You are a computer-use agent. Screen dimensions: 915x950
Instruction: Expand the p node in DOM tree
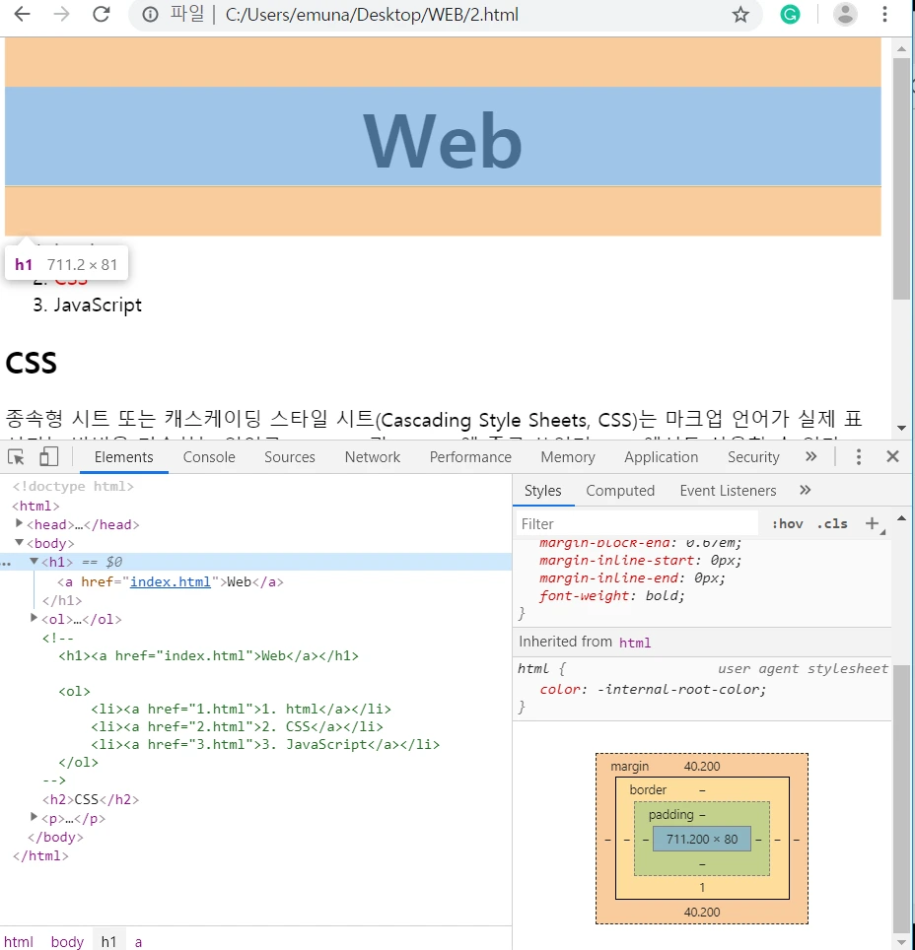(x=34, y=817)
